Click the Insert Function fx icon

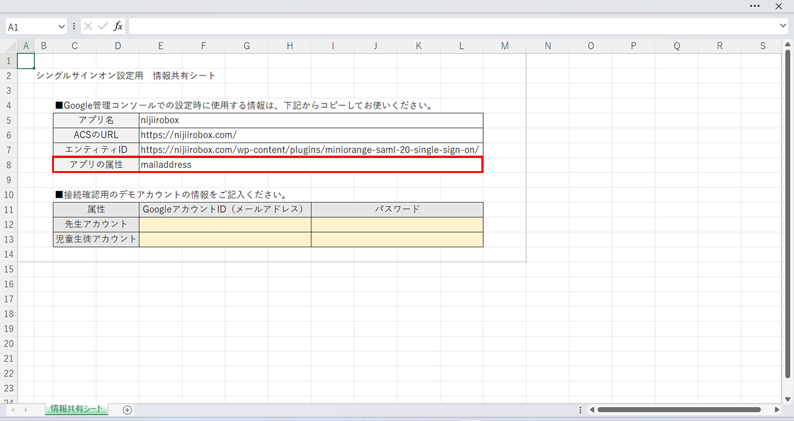[118, 27]
